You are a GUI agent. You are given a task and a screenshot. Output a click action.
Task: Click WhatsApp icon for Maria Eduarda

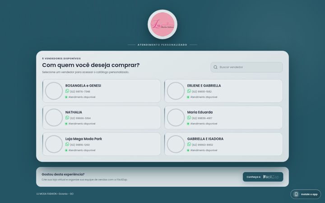(189, 118)
